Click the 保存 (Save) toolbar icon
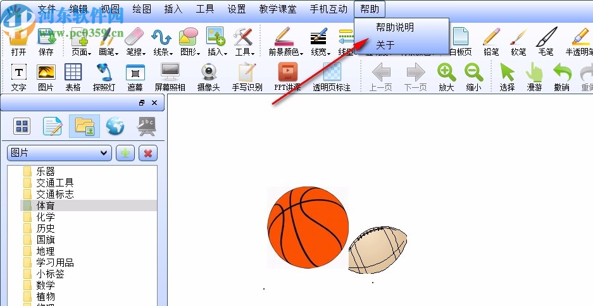Viewport: 593px width, 306px height. pos(46,42)
